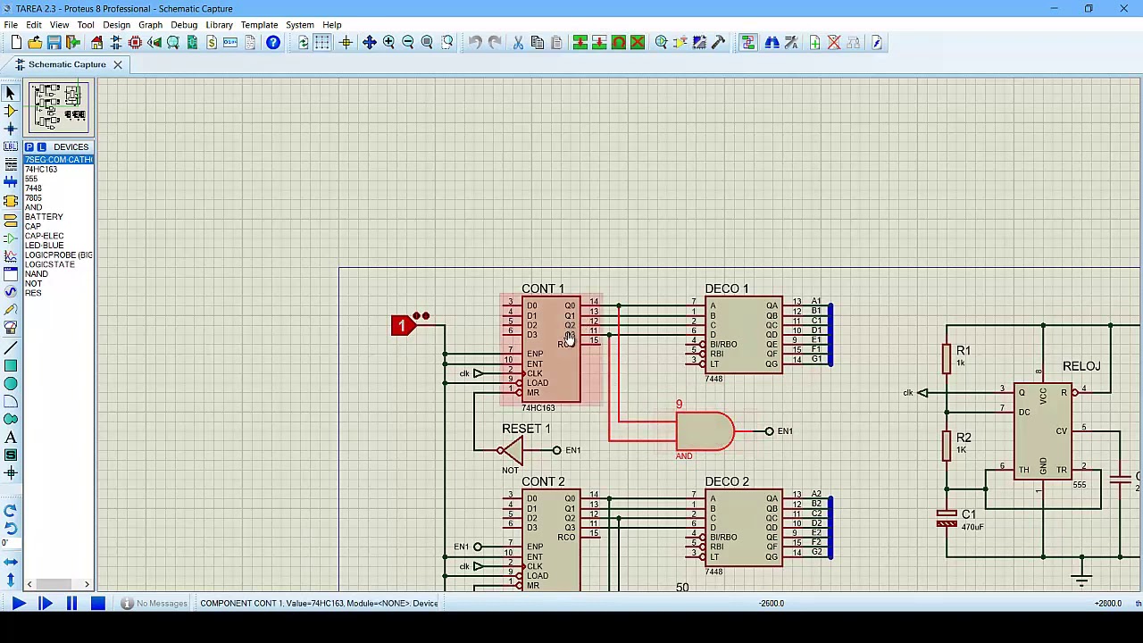Select the Component Mode tool
Image resolution: width=1143 pixels, height=643 pixels.
pos(11,111)
